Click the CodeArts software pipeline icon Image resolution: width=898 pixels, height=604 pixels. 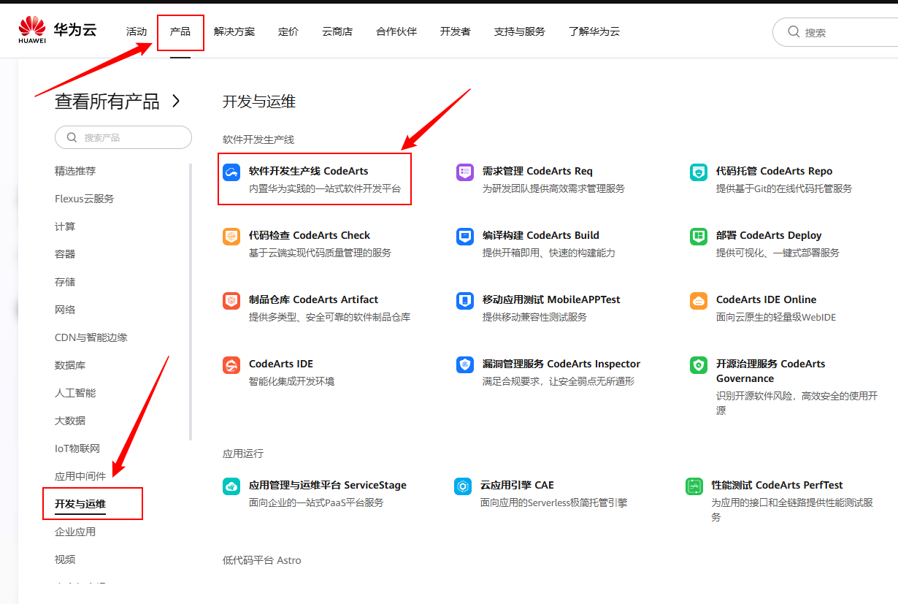(x=231, y=172)
